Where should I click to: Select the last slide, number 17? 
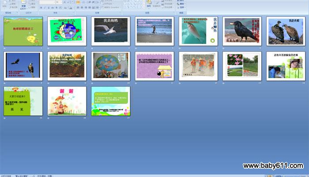point(111,101)
